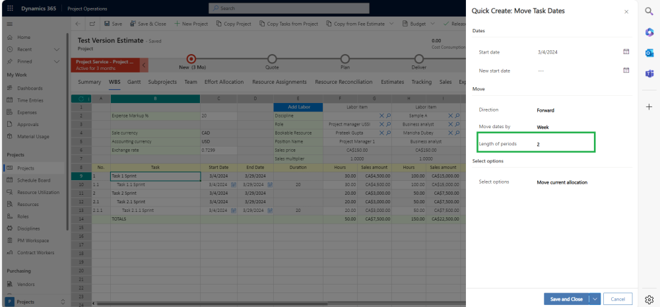Open PM Workspace in sidebar
The height and width of the screenshot is (307, 660).
click(x=33, y=240)
